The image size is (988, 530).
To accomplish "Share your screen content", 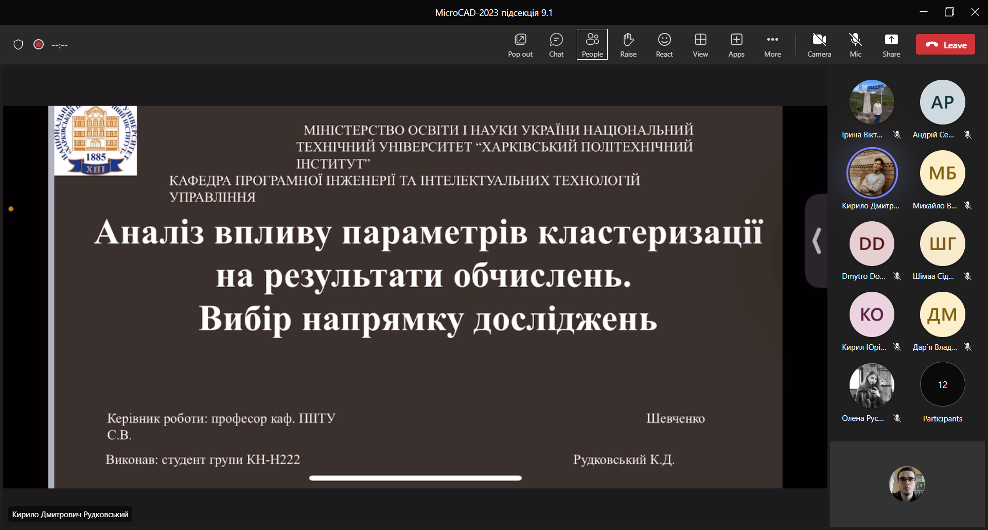I will click(x=891, y=45).
